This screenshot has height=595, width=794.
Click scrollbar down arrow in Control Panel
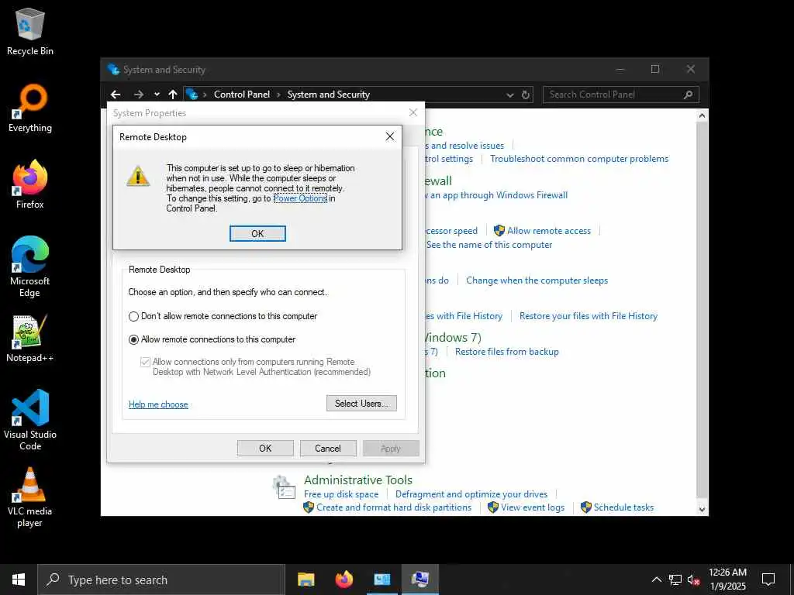click(x=702, y=510)
